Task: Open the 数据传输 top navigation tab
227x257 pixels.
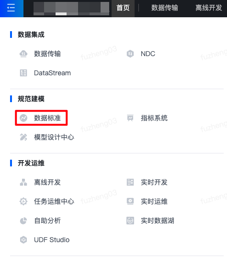Action: click(x=164, y=8)
